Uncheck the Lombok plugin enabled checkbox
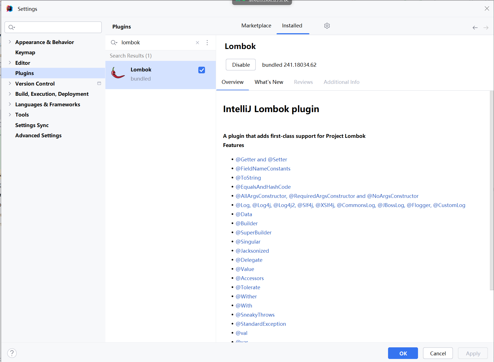The height and width of the screenshot is (362, 494). pos(202,70)
